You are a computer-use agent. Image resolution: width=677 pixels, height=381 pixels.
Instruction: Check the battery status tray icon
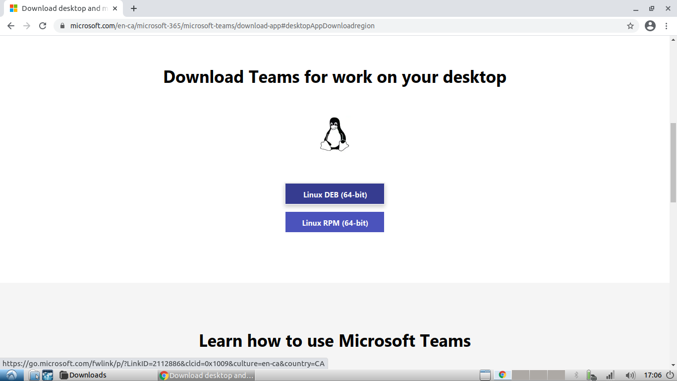pyautogui.click(x=591, y=375)
